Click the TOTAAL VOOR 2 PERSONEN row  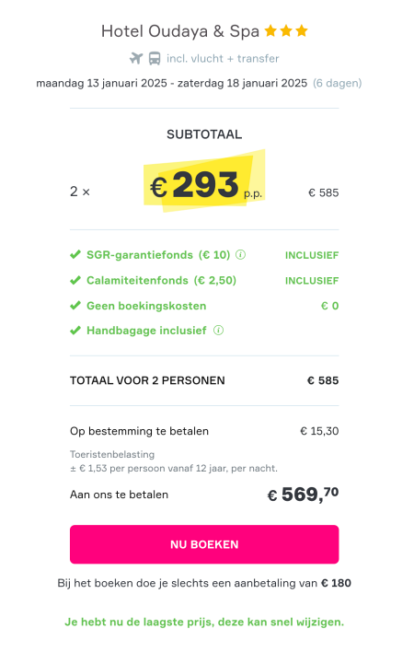(204, 380)
